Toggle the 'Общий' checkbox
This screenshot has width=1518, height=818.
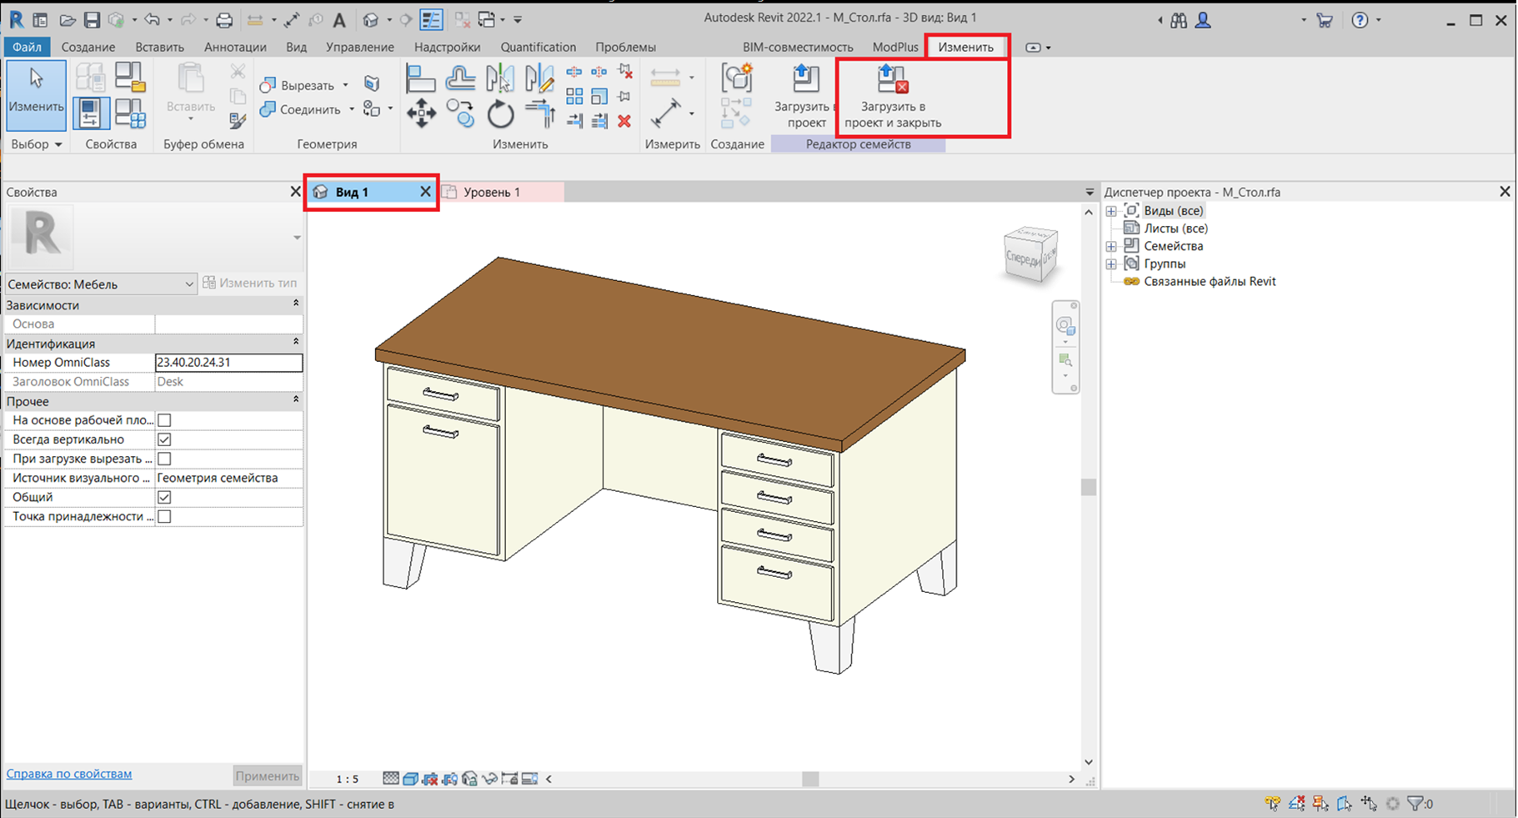click(x=164, y=497)
